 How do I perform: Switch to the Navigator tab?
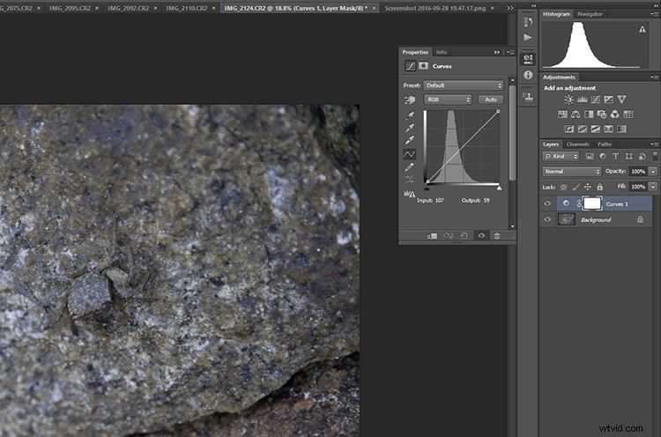590,14
